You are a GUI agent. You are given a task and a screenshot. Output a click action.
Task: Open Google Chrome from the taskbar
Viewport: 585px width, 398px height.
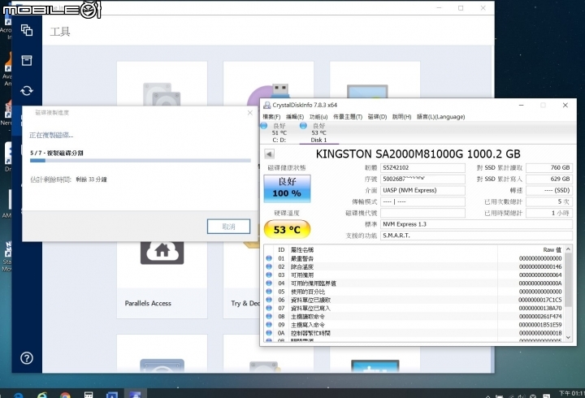pos(65,395)
